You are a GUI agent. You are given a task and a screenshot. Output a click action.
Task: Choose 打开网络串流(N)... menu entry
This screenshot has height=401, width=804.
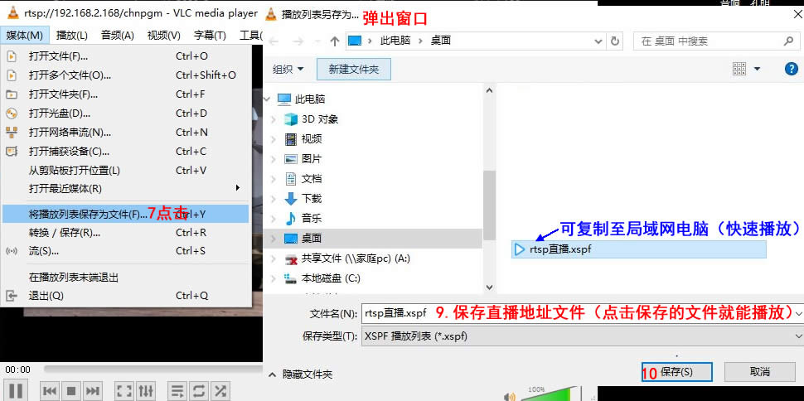click(126, 133)
